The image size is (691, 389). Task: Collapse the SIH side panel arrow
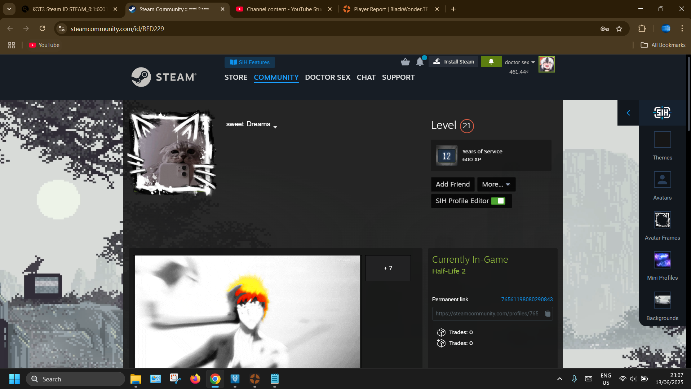click(628, 113)
